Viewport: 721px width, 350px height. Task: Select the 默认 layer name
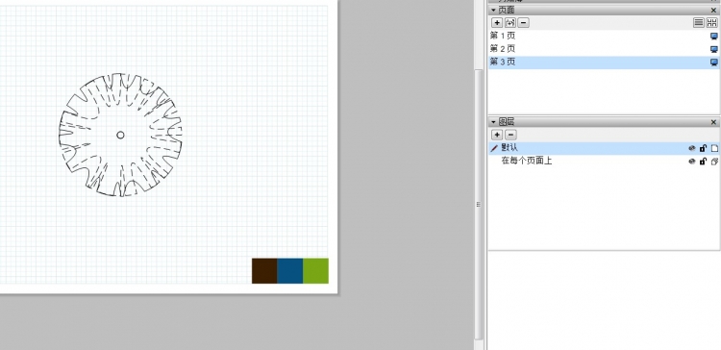pos(510,148)
